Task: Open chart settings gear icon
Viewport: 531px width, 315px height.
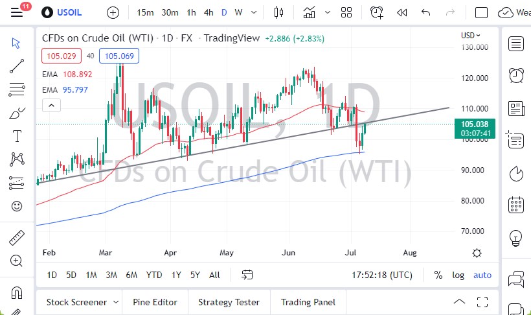Action: (x=477, y=253)
